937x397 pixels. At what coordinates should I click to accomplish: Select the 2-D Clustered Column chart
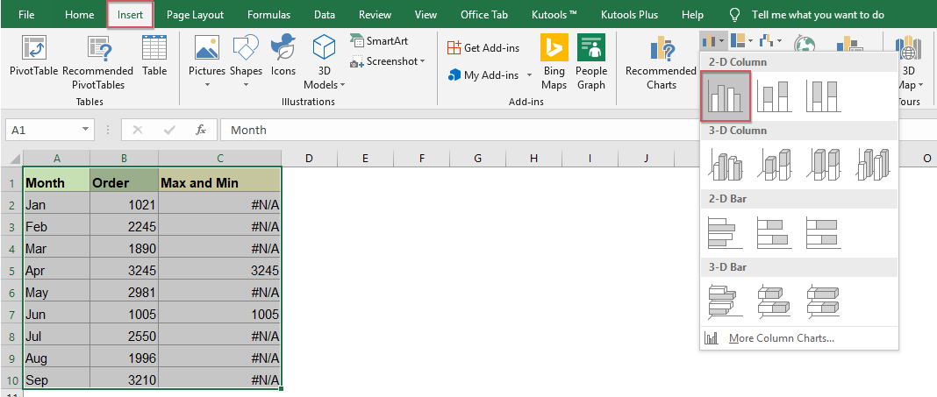[x=726, y=96]
